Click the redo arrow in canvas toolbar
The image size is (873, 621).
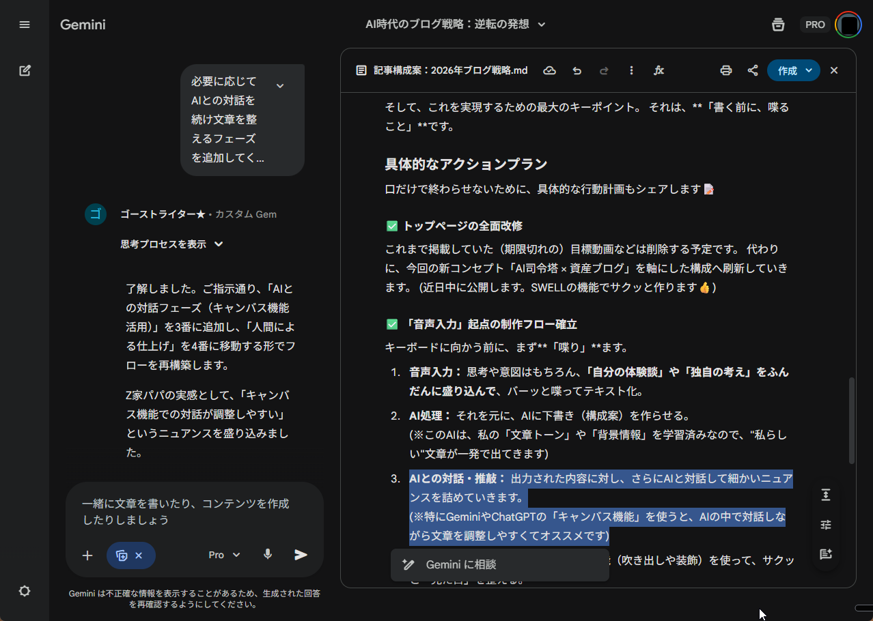tap(604, 70)
